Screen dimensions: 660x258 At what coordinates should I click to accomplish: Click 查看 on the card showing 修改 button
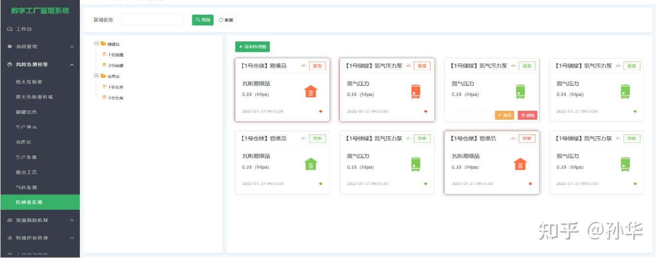click(527, 66)
